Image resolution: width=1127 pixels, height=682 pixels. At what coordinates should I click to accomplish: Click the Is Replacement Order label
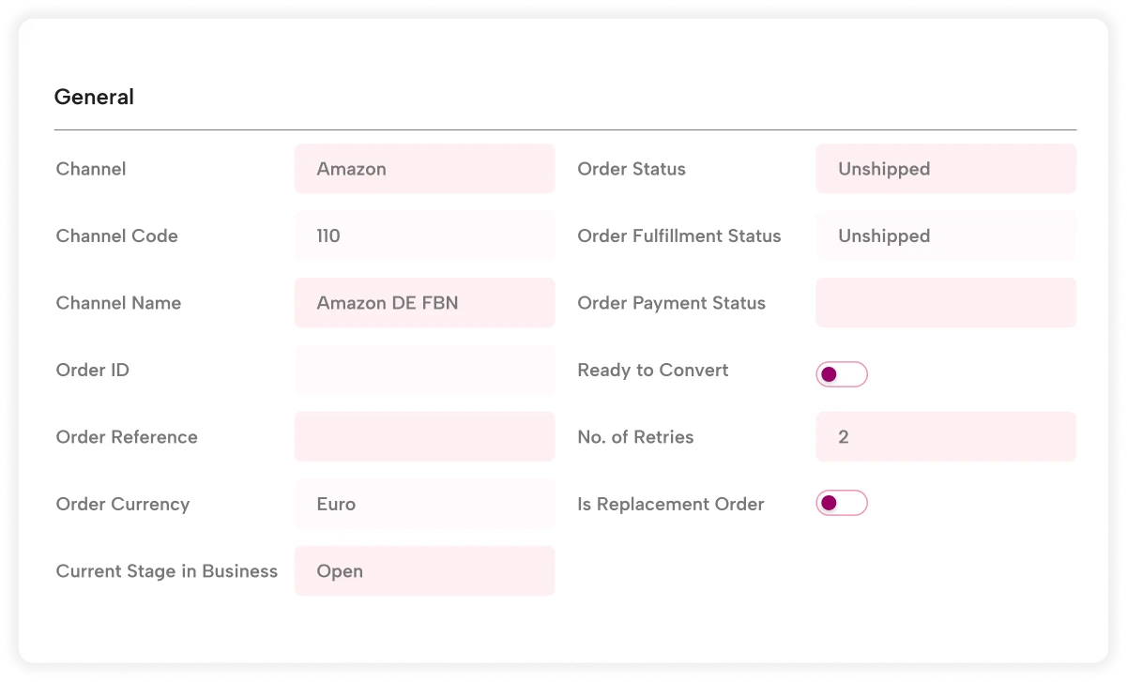pos(670,505)
